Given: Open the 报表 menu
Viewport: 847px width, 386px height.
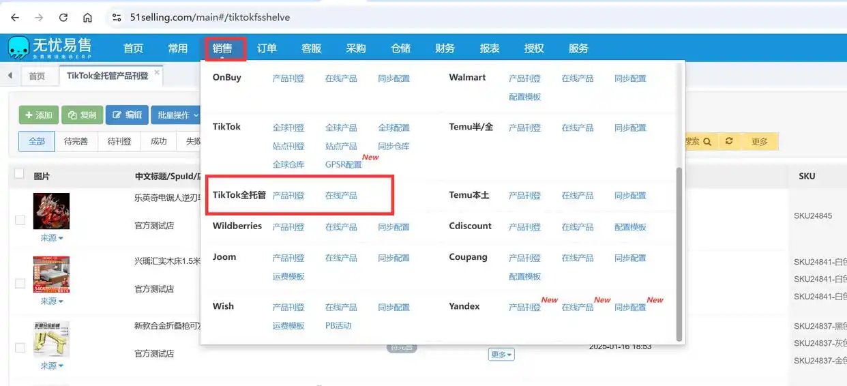Looking at the screenshot, I should [x=490, y=48].
